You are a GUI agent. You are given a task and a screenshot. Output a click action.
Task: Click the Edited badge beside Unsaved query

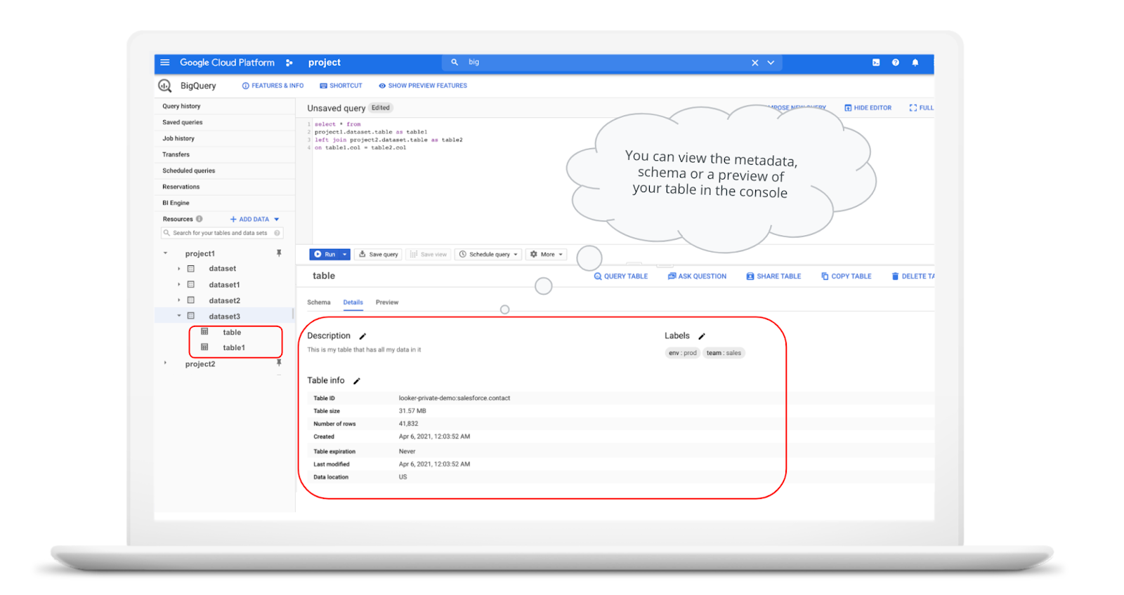381,108
